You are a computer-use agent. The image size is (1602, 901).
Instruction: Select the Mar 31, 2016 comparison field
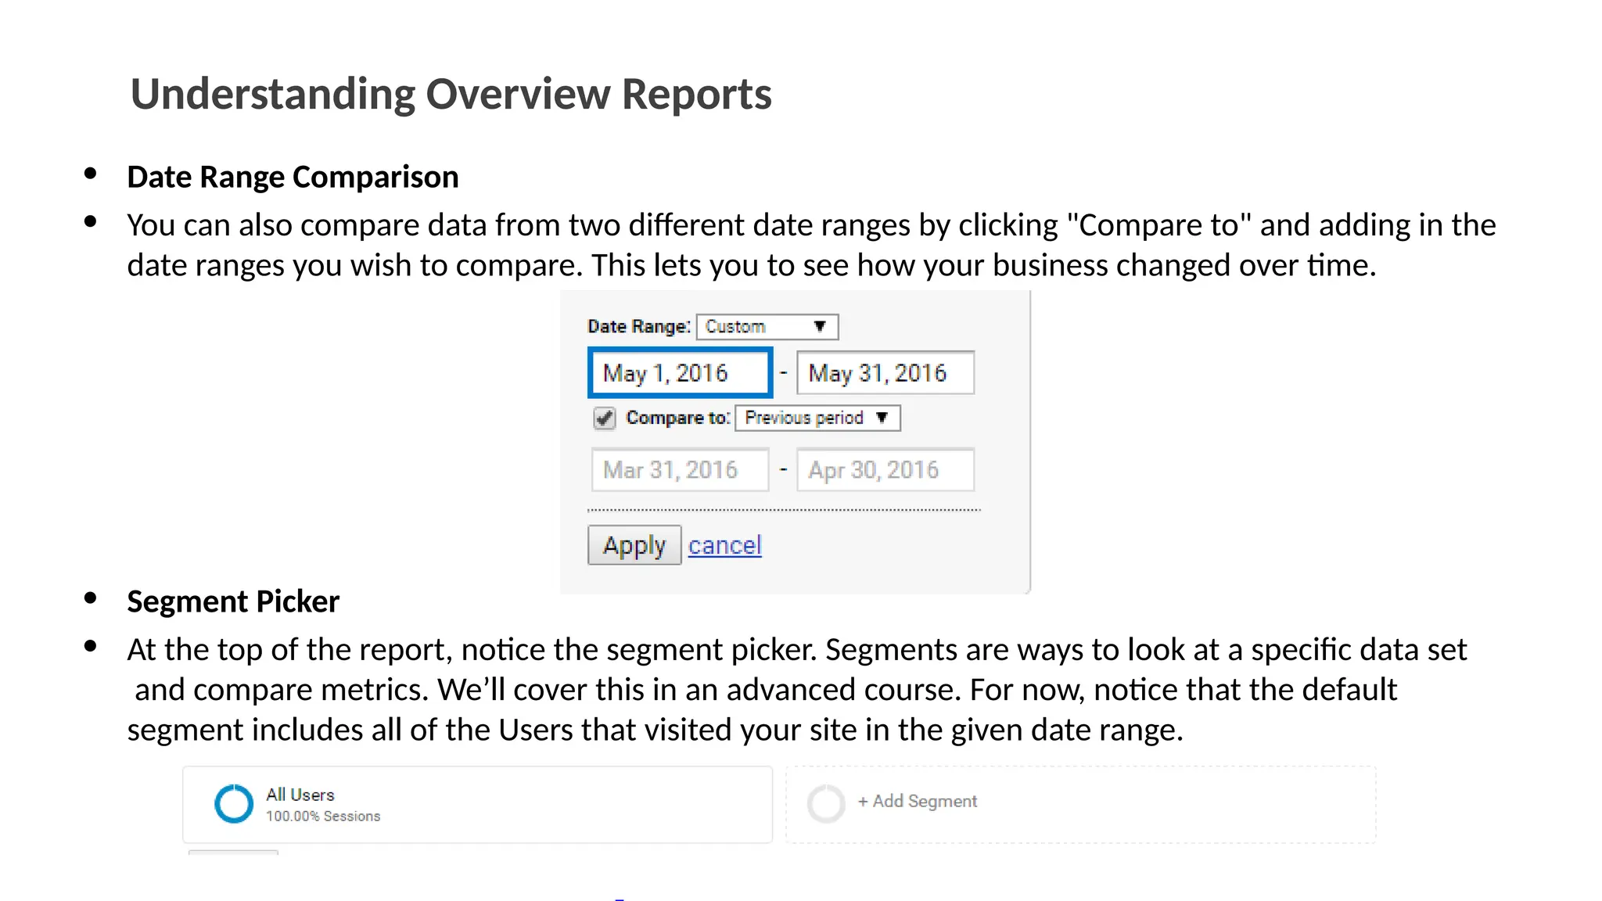[680, 470]
